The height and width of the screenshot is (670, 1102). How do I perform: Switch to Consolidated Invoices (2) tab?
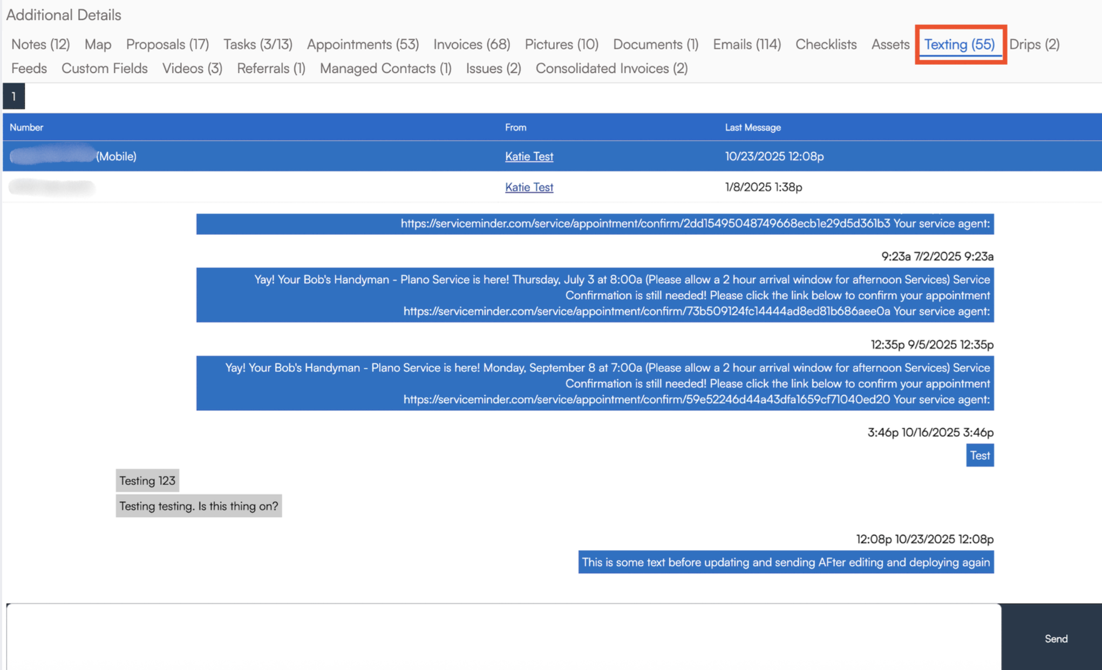coord(611,69)
